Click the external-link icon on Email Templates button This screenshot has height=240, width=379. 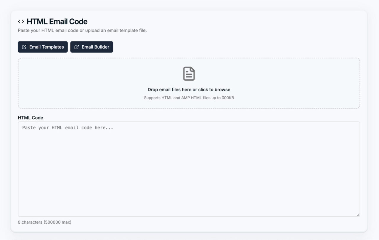[24, 47]
